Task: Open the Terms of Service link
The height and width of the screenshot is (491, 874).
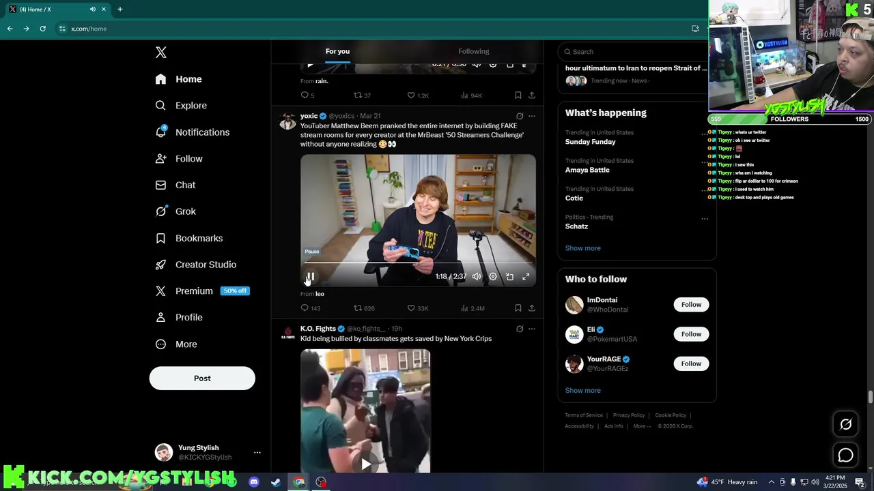Action: (584, 415)
